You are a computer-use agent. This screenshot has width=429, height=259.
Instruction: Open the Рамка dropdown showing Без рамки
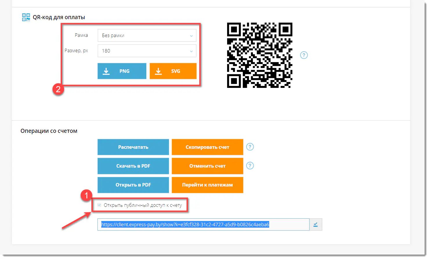click(x=147, y=35)
